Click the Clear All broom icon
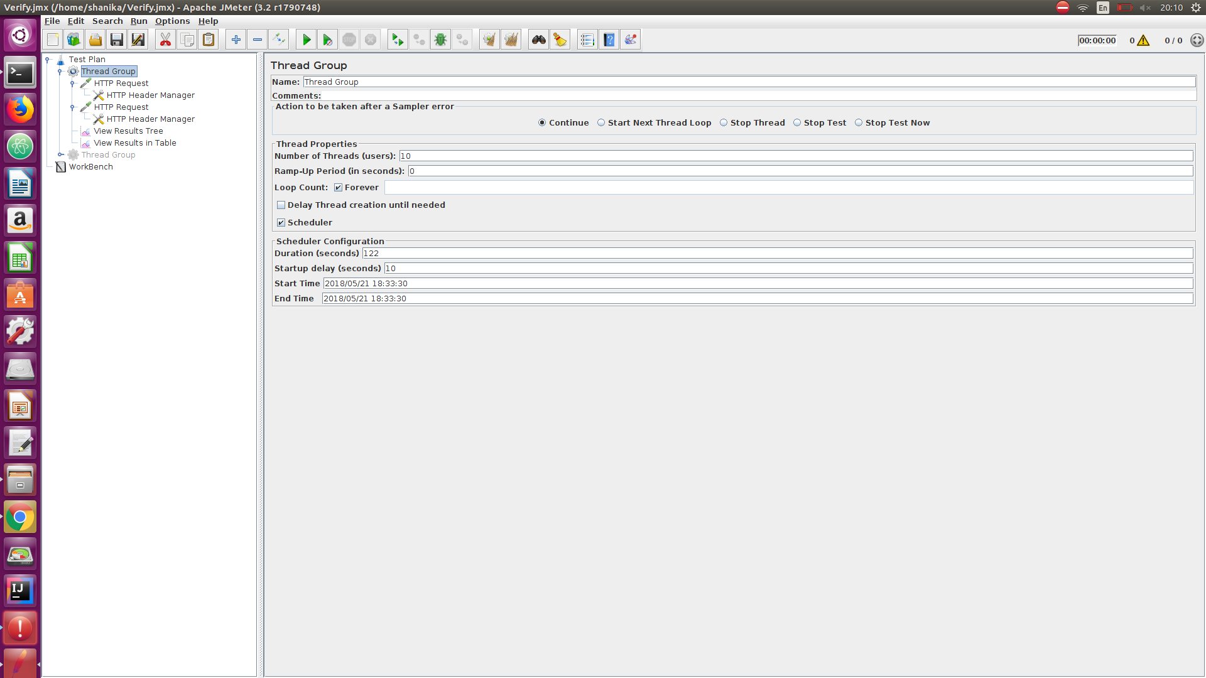The height and width of the screenshot is (678, 1206). tap(511, 40)
